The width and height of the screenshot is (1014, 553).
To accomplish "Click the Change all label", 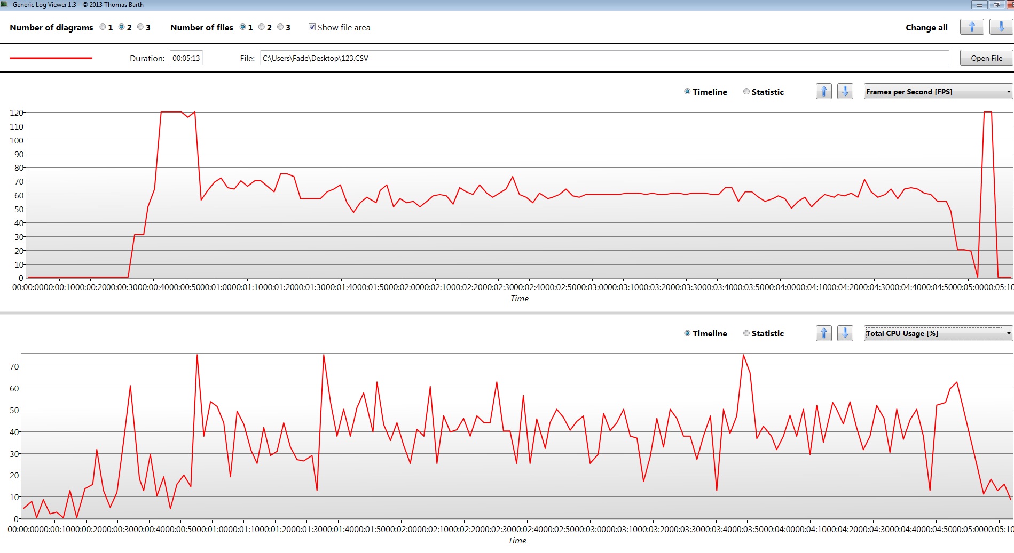I will coord(926,28).
